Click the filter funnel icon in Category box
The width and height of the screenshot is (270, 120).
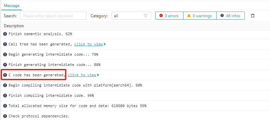[146, 16]
